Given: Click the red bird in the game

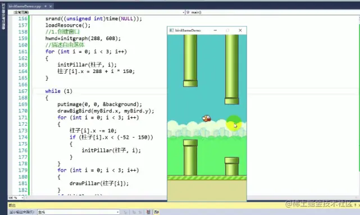Looking at the screenshot, I should [x=207, y=118].
